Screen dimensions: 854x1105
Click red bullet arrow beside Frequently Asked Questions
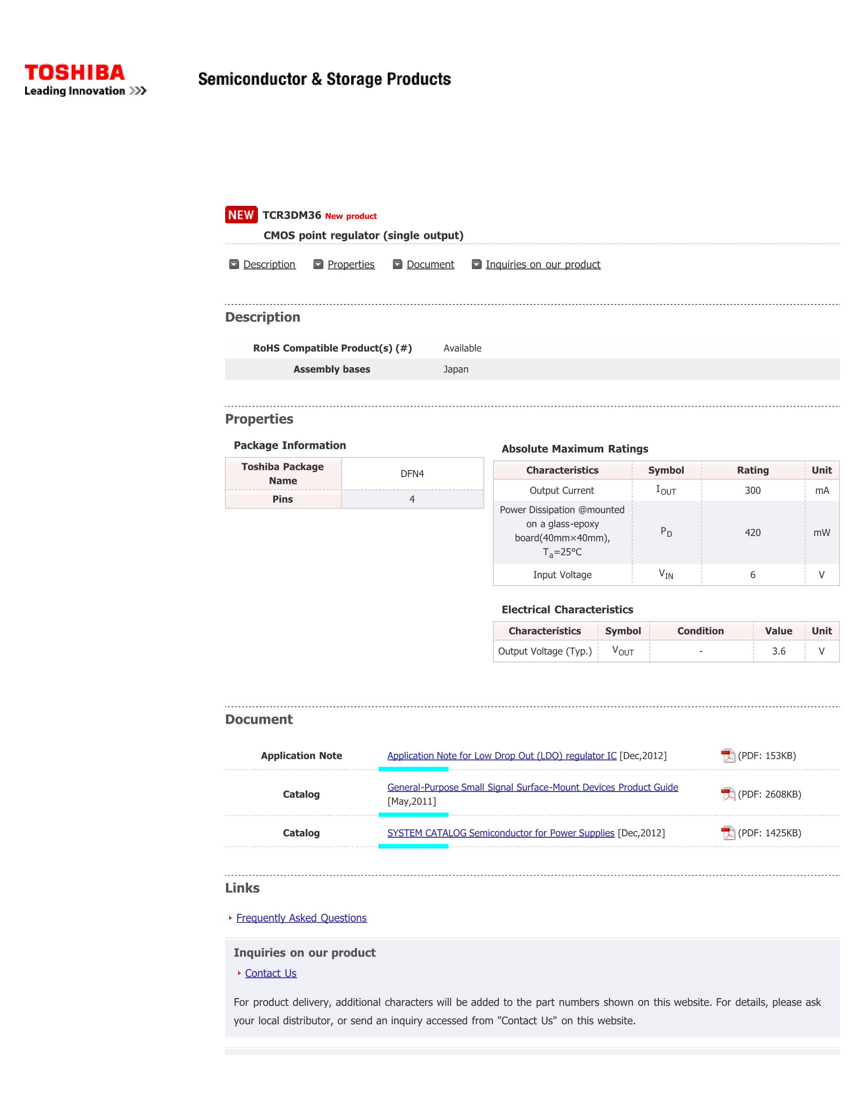point(231,918)
